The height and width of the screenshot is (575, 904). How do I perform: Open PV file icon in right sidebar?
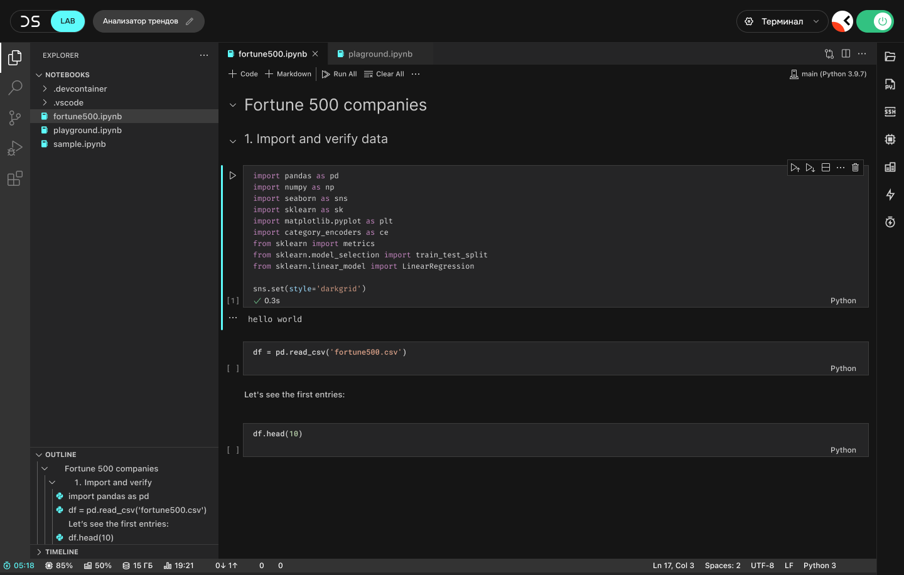coord(890,84)
